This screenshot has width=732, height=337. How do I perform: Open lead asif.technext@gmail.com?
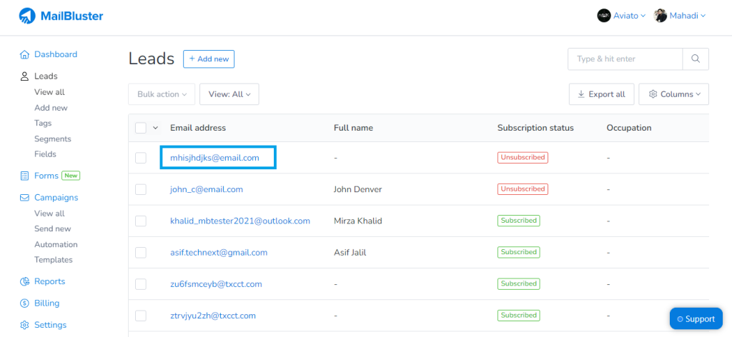219,253
